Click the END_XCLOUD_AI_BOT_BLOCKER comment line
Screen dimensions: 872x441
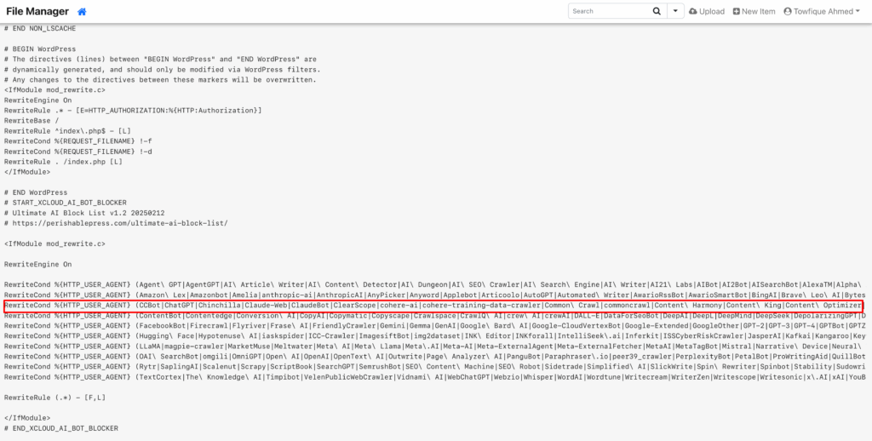[61, 427]
